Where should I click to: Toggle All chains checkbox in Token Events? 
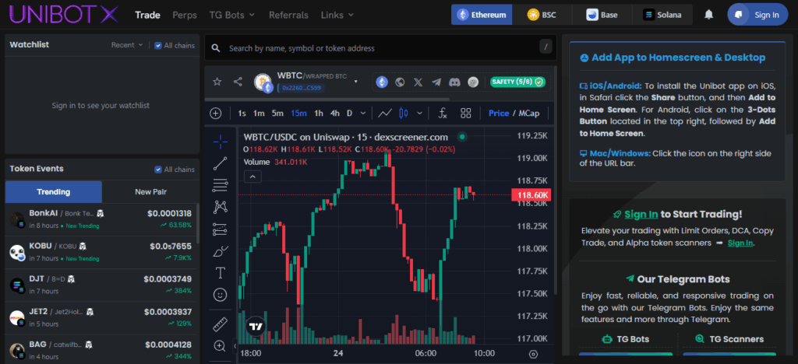click(159, 170)
